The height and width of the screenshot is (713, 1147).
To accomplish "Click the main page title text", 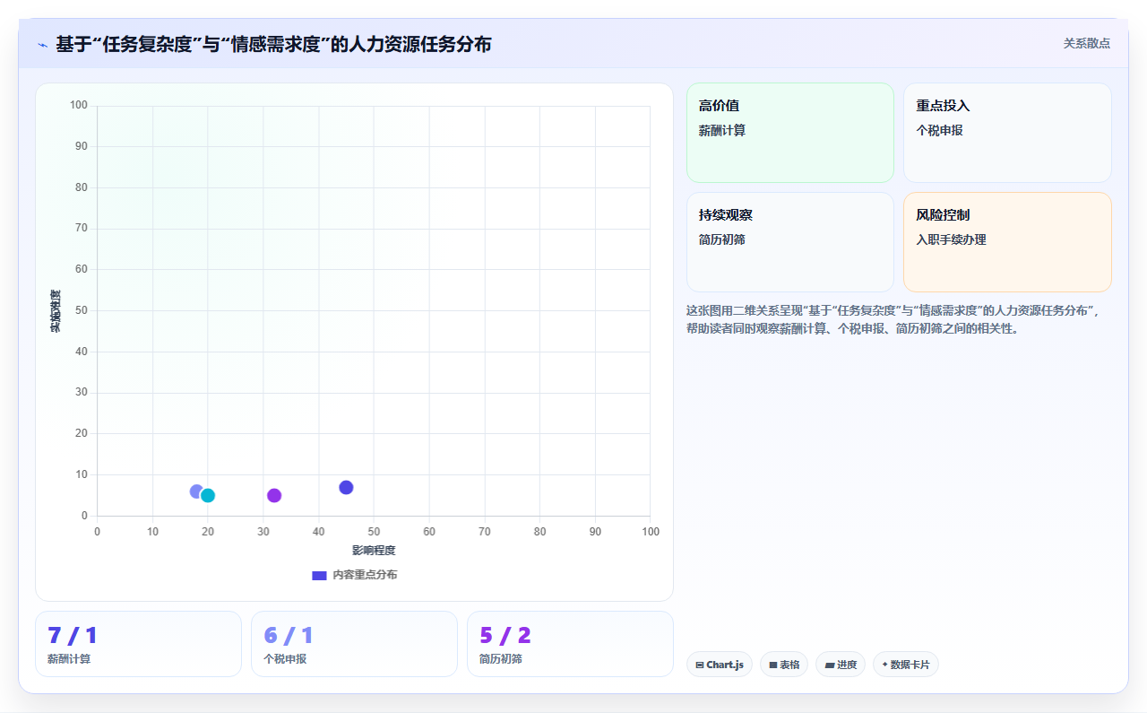I will point(273,44).
